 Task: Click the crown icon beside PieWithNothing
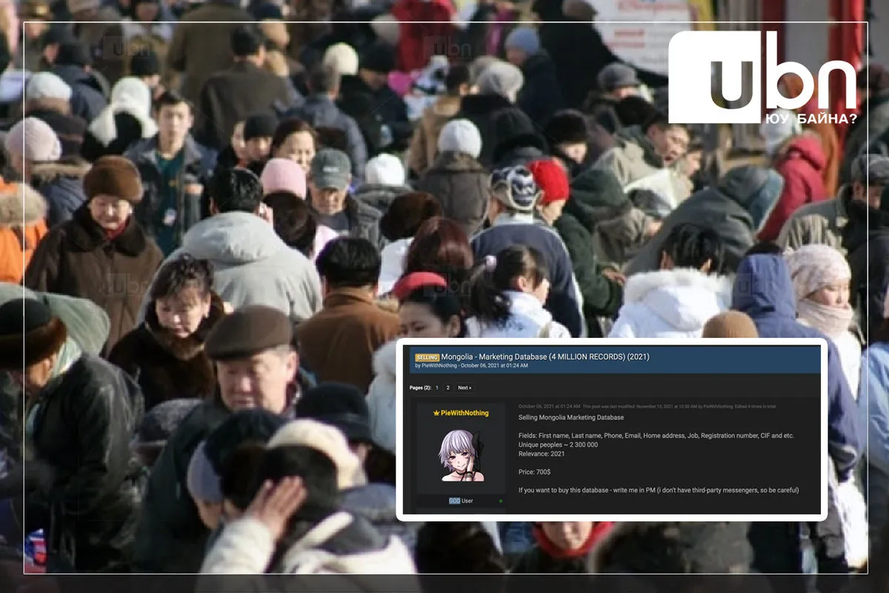[436, 413]
